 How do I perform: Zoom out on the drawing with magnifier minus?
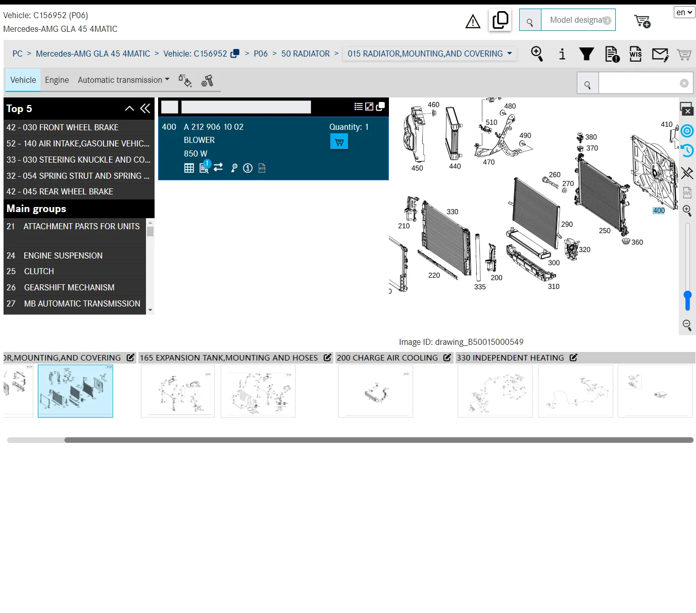pos(687,325)
